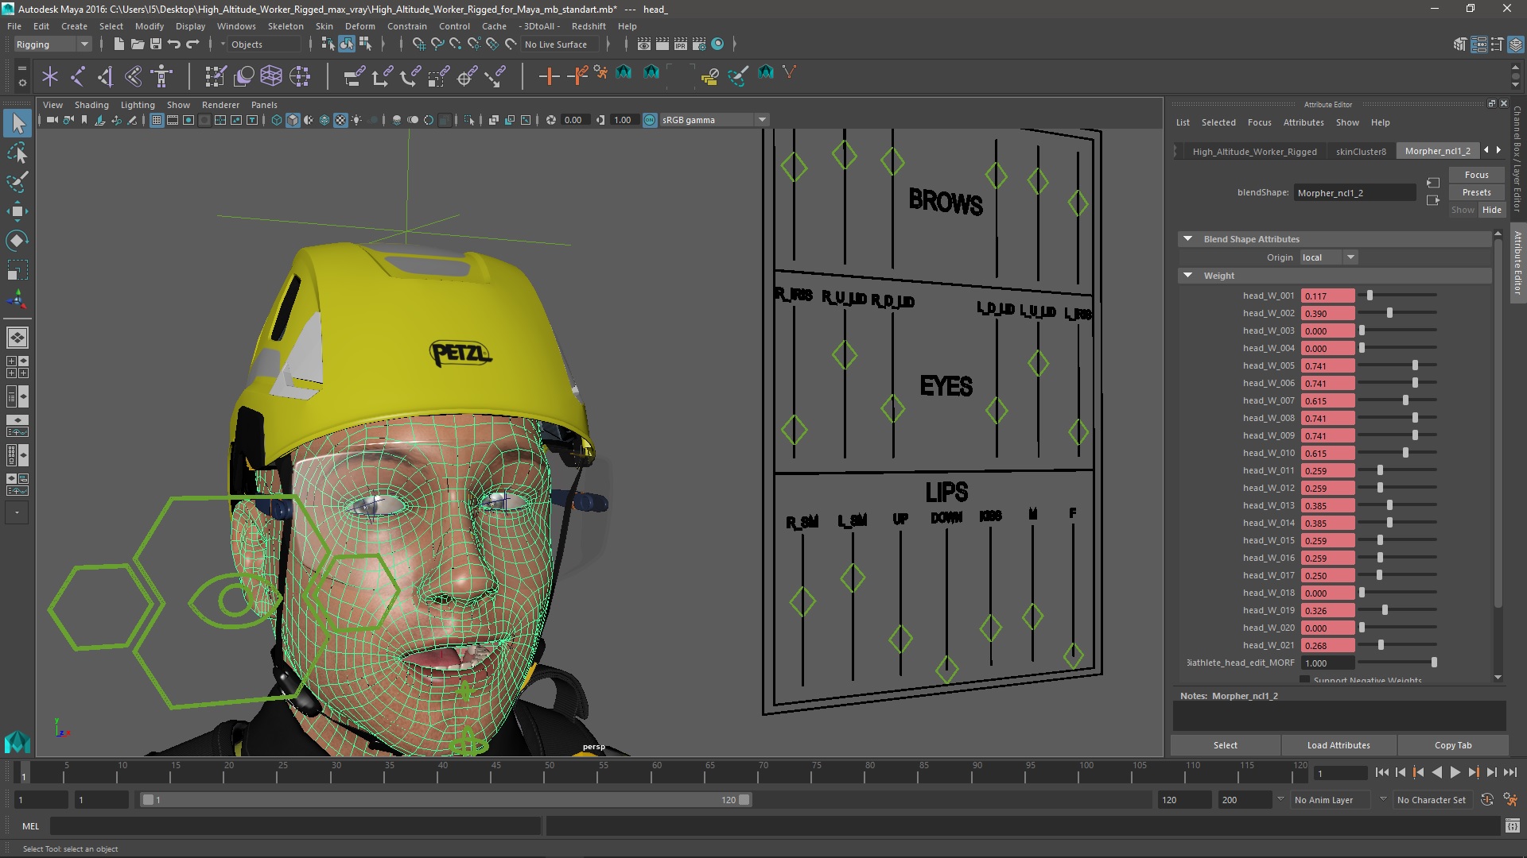Screen dimensions: 1527x858
Task: Click the Select button at panel bottom
Action: pyautogui.click(x=1225, y=745)
